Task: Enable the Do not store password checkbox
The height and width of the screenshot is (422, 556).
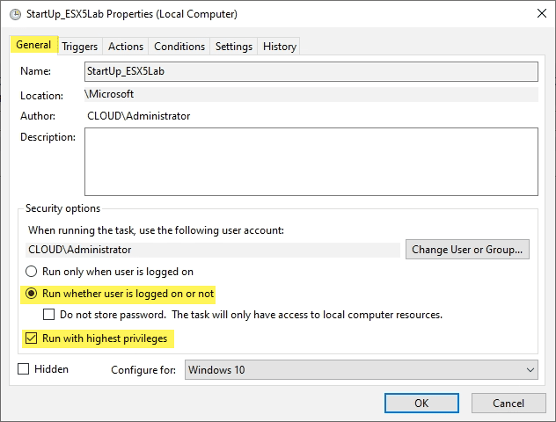Action: tap(49, 315)
